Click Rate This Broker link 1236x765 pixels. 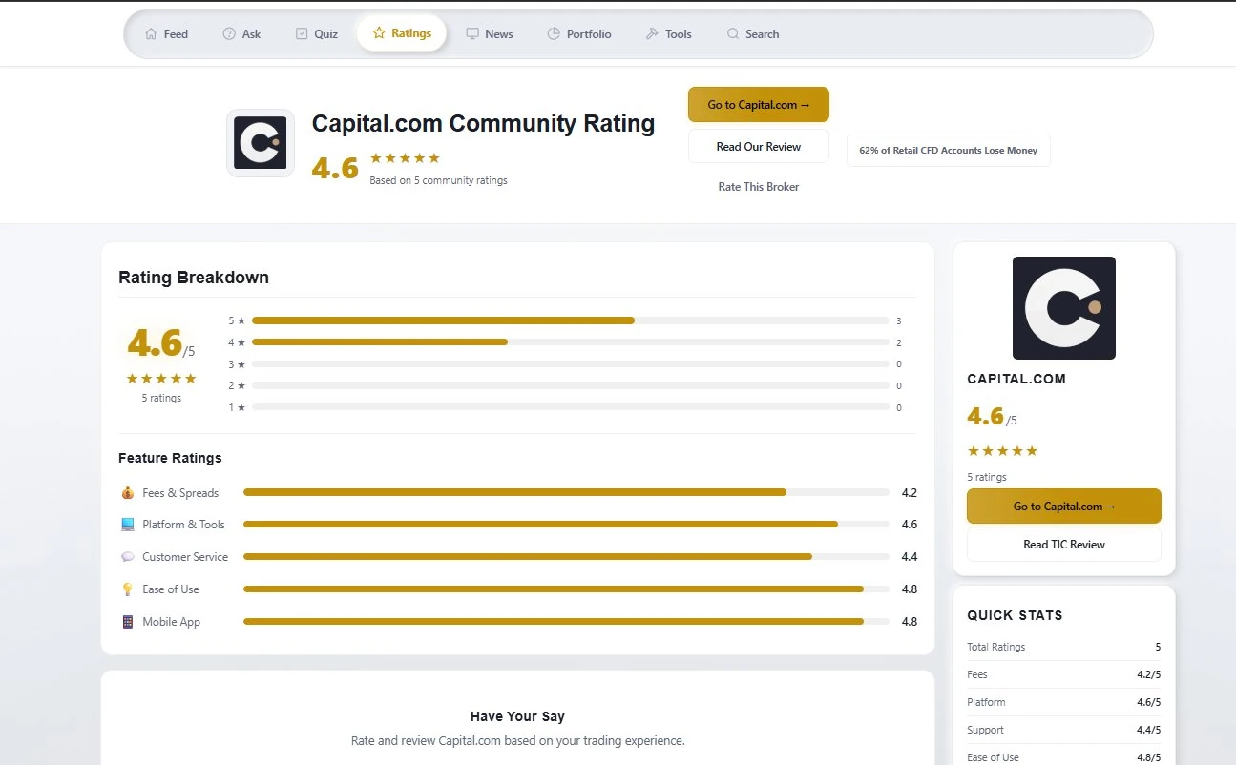(x=759, y=187)
